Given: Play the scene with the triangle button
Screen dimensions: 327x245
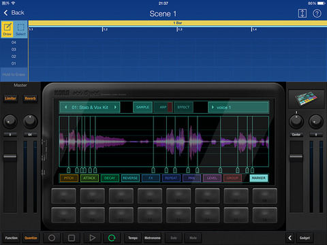Looking at the screenshot, I should tap(92, 238).
